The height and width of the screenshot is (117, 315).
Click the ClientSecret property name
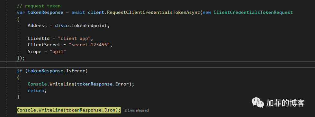[x=44, y=45]
